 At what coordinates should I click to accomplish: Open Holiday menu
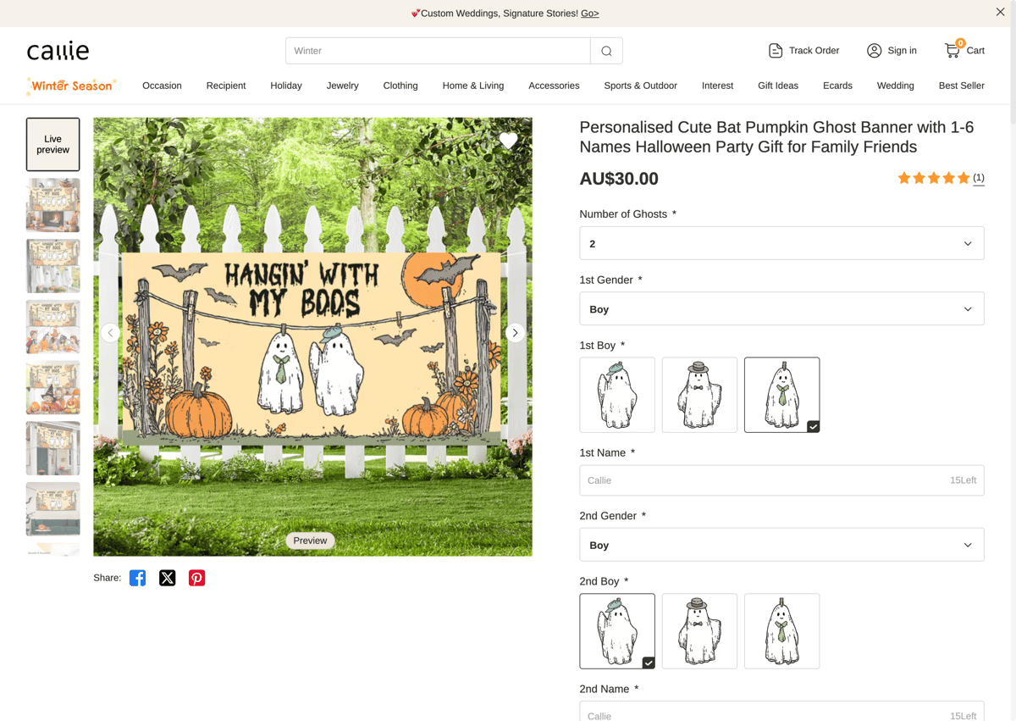point(286,86)
